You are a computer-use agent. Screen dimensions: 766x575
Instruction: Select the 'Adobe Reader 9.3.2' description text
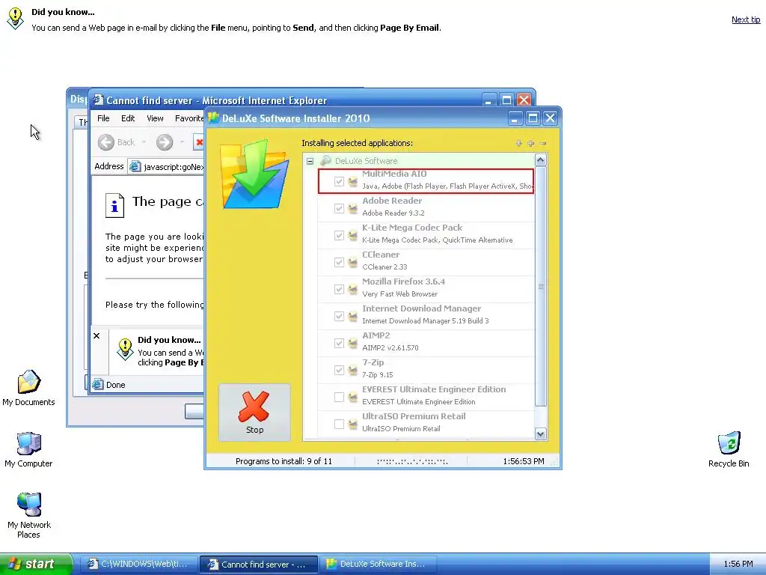(x=393, y=213)
